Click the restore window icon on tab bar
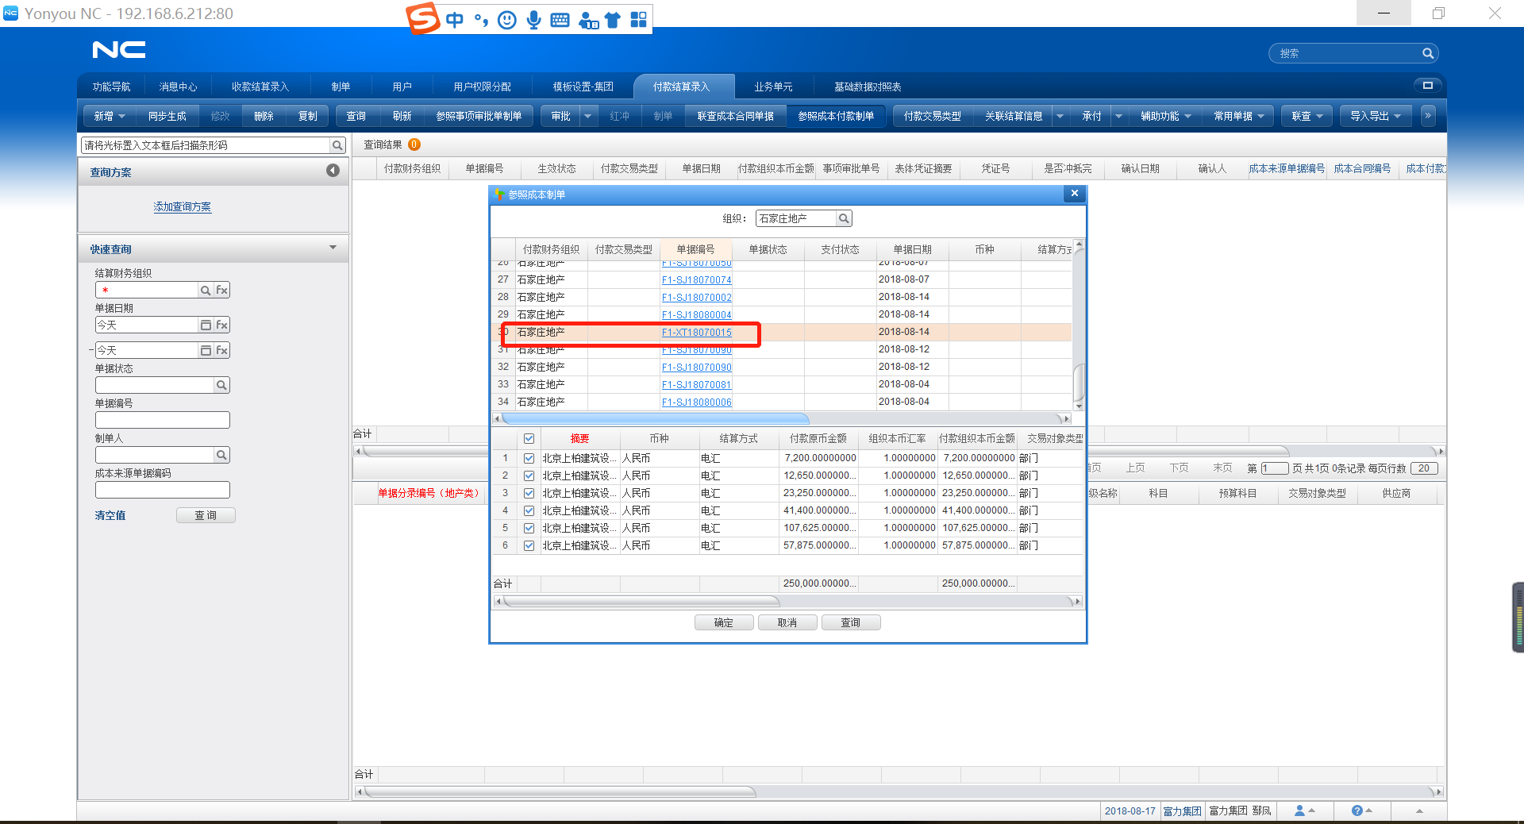This screenshot has height=824, width=1524. [x=1427, y=86]
